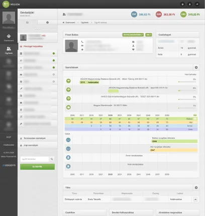Image resolution: width=205 pixels, height=216 pixels.
Task: Click the piggy icon of Magyar Államkincstár contract
Action: pos(68,107)
